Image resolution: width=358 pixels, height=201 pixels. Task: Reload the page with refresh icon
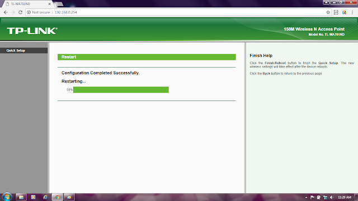[20, 12]
